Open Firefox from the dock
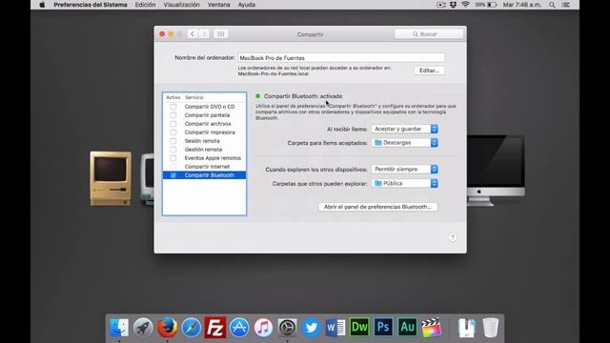The image size is (610, 343). pyautogui.click(x=168, y=328)
